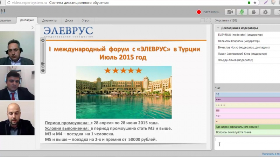Bookmark the page with star icon
280x157 pixels.
coord(255,2)
